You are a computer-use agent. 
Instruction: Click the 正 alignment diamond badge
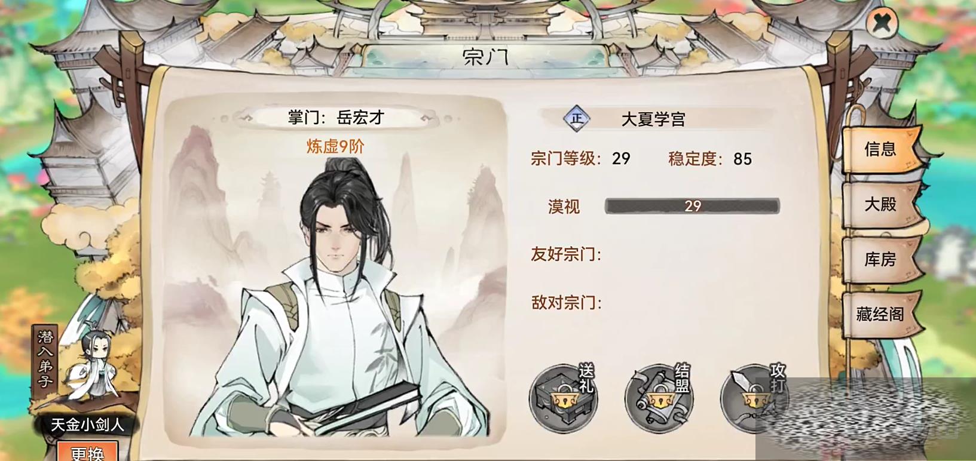tap(577, 118)
